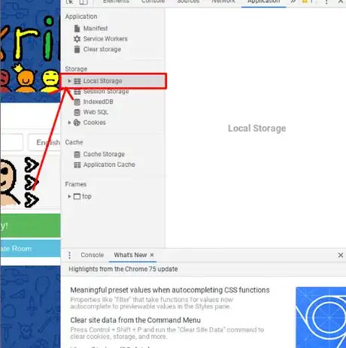Click top avatar customization arrow
346x348 pixels.
pyautogui.click(x=32, y=165)
